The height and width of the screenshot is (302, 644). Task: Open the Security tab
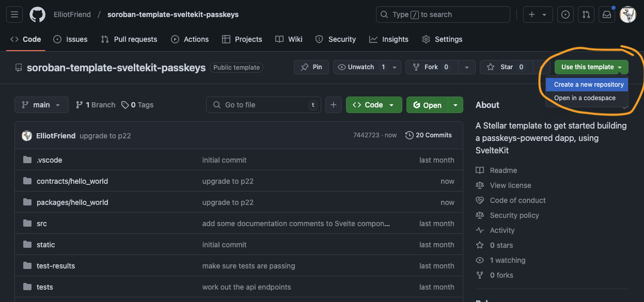(335, 39)
